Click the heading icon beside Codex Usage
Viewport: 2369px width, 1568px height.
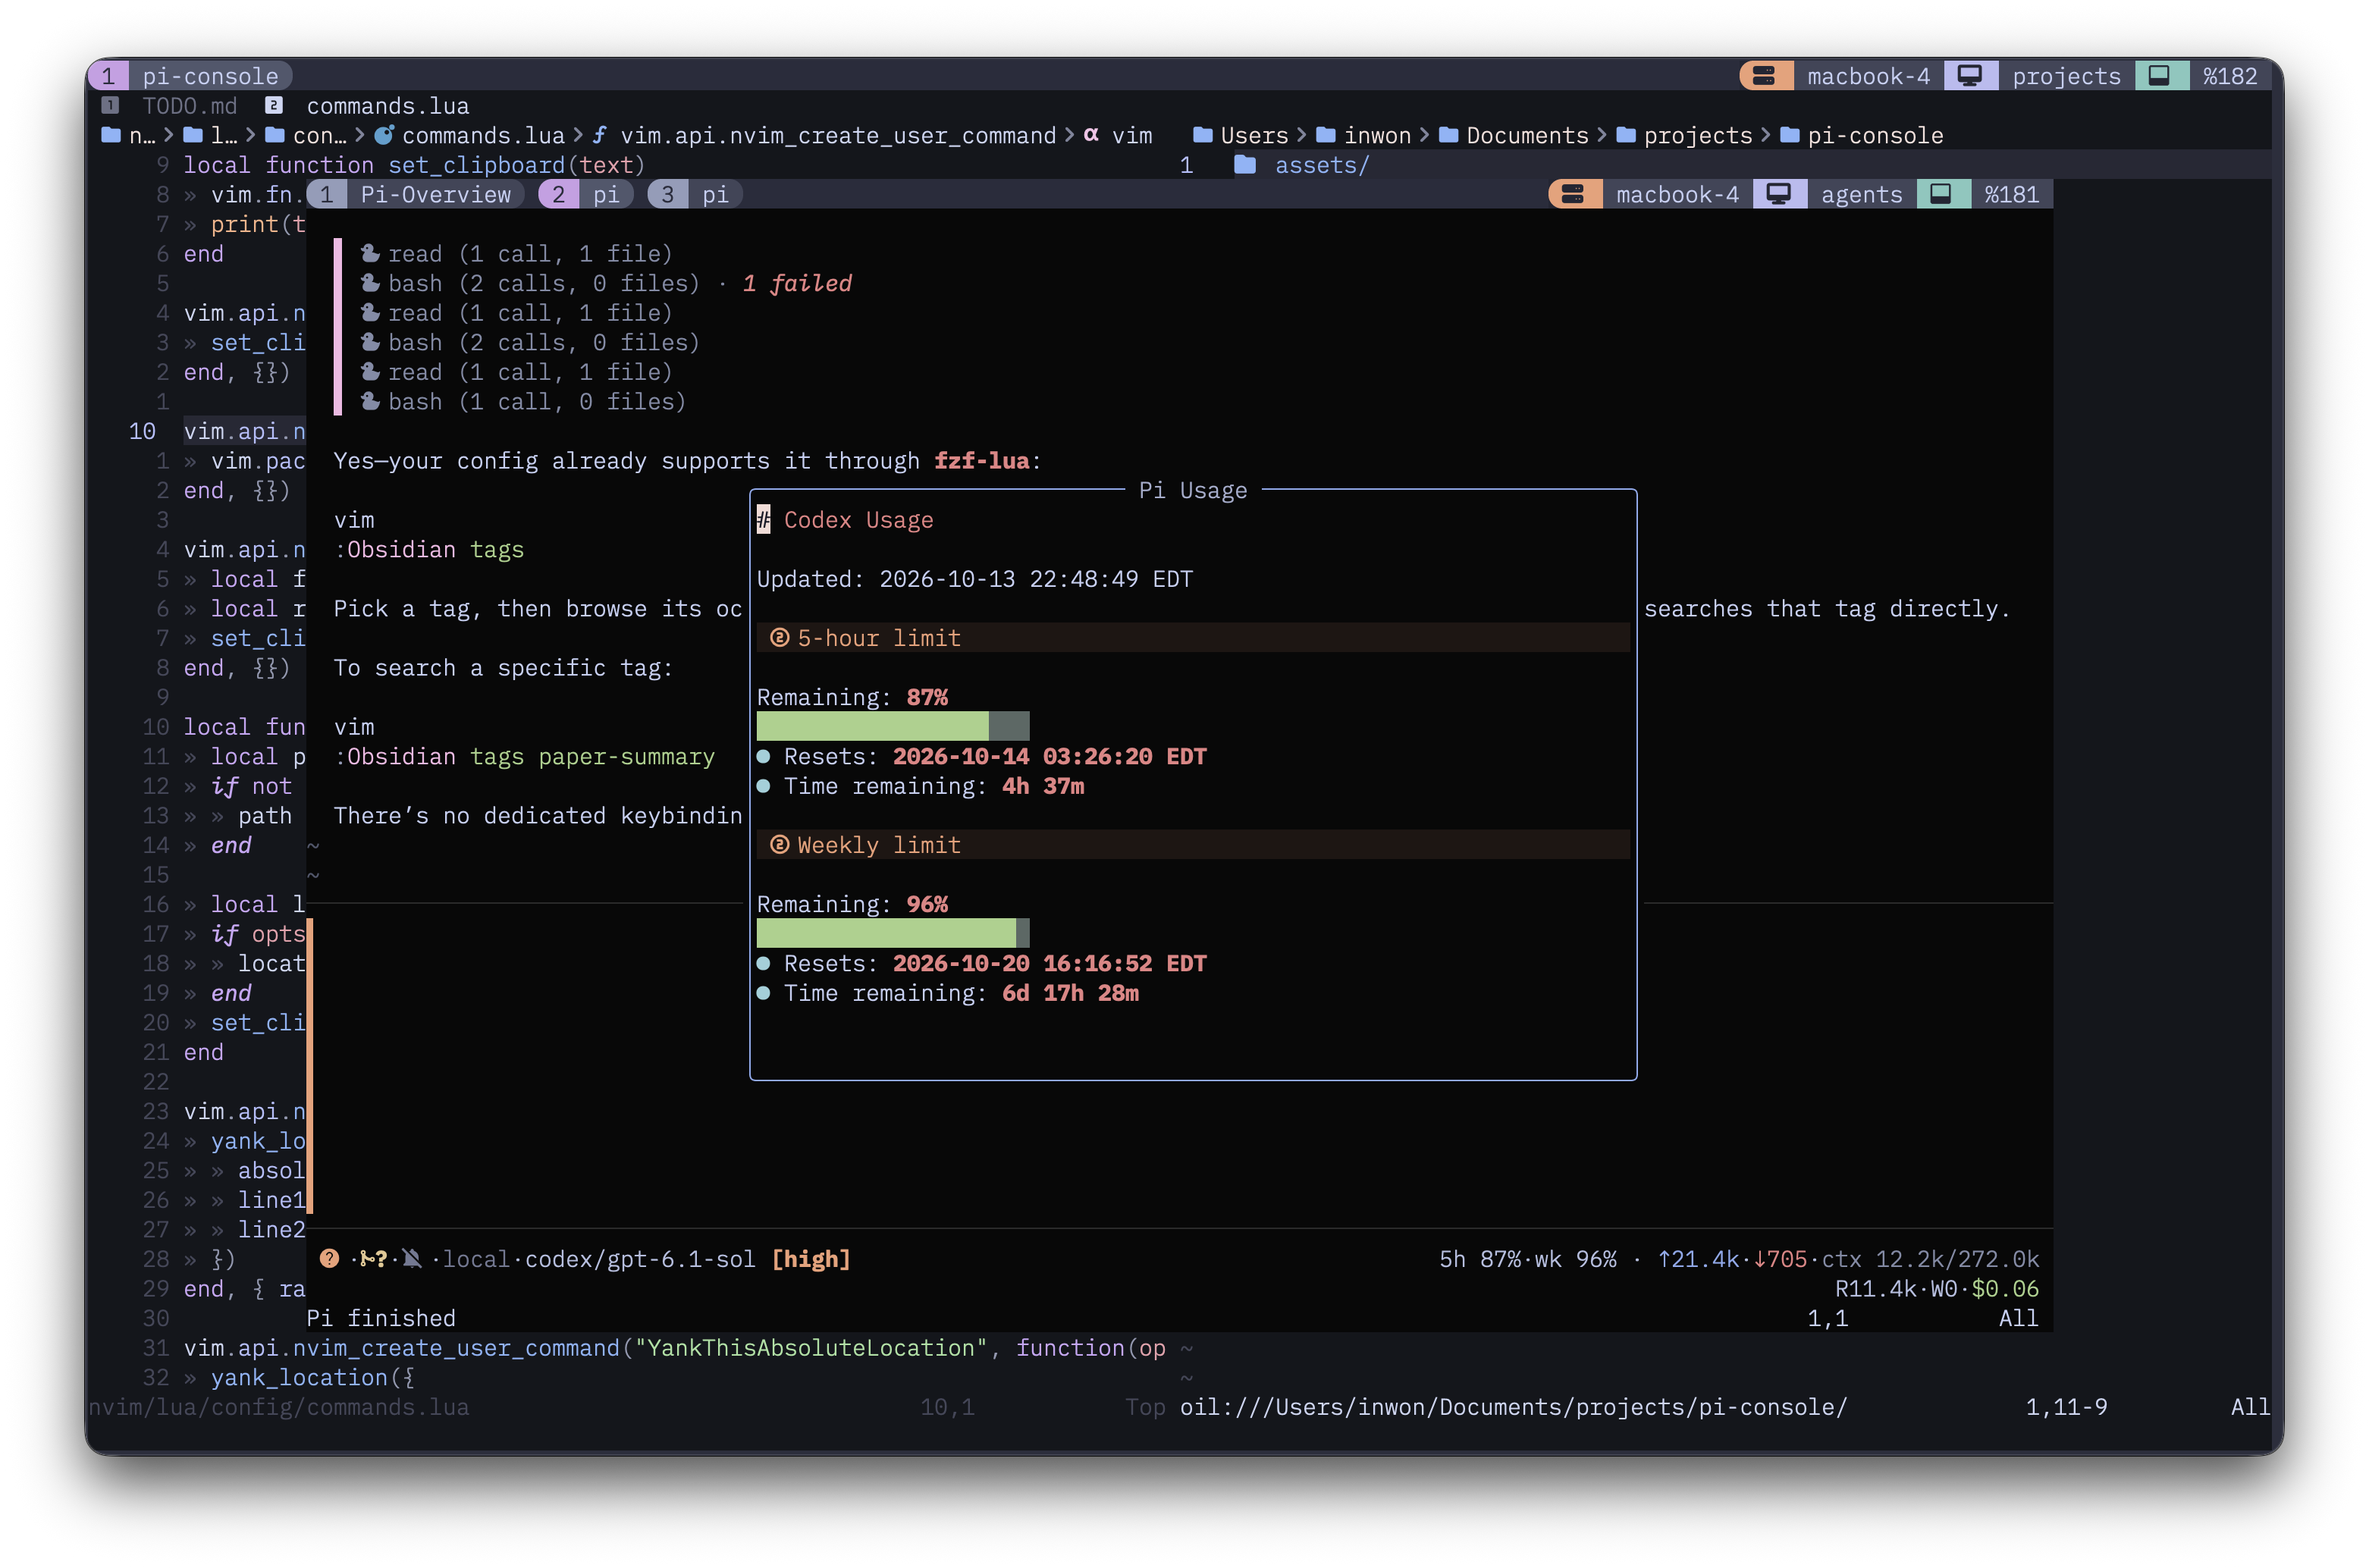click(764, 520)
